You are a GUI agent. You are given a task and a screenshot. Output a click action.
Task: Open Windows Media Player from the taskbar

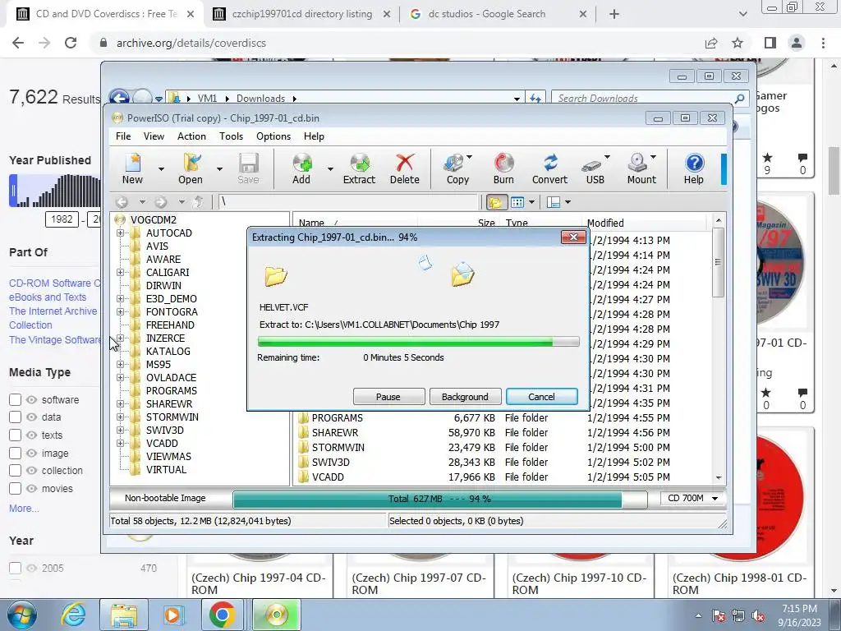(173, 615)
